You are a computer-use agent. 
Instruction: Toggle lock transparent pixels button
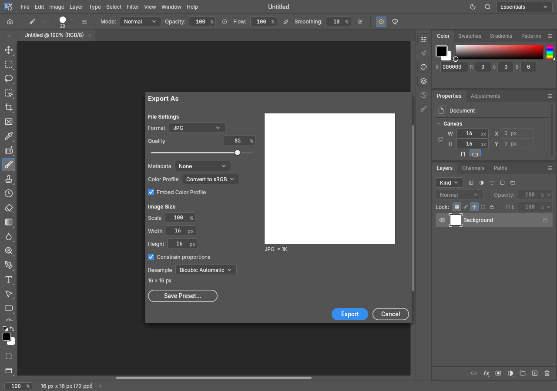coord(456,207)
